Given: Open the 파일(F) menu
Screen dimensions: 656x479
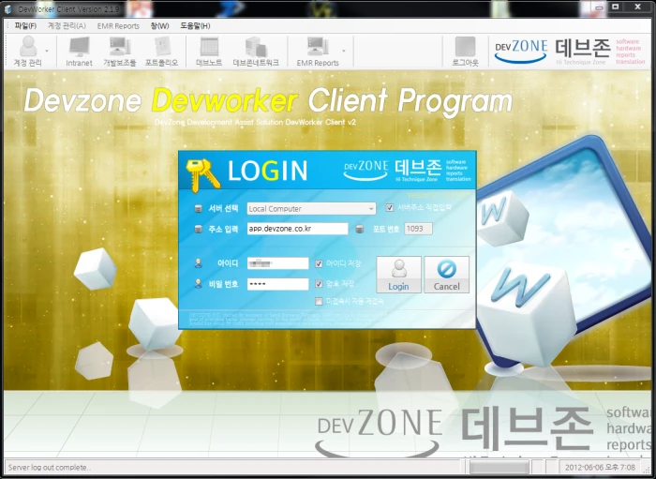Looking at the screenshot, I should tap(25, 26).
